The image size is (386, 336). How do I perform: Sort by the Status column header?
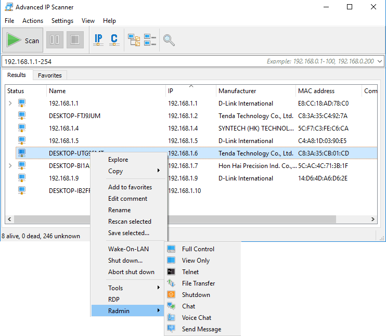[25, 91]
